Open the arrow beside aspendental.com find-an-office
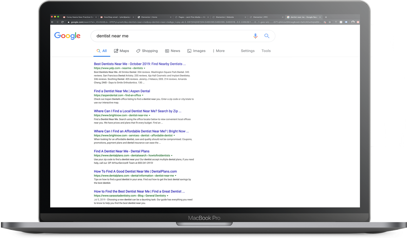Image resolution: width=407 pixels, height=238 pixels. coord(143,95)
